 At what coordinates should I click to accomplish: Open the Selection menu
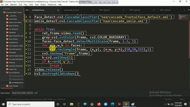13,5
